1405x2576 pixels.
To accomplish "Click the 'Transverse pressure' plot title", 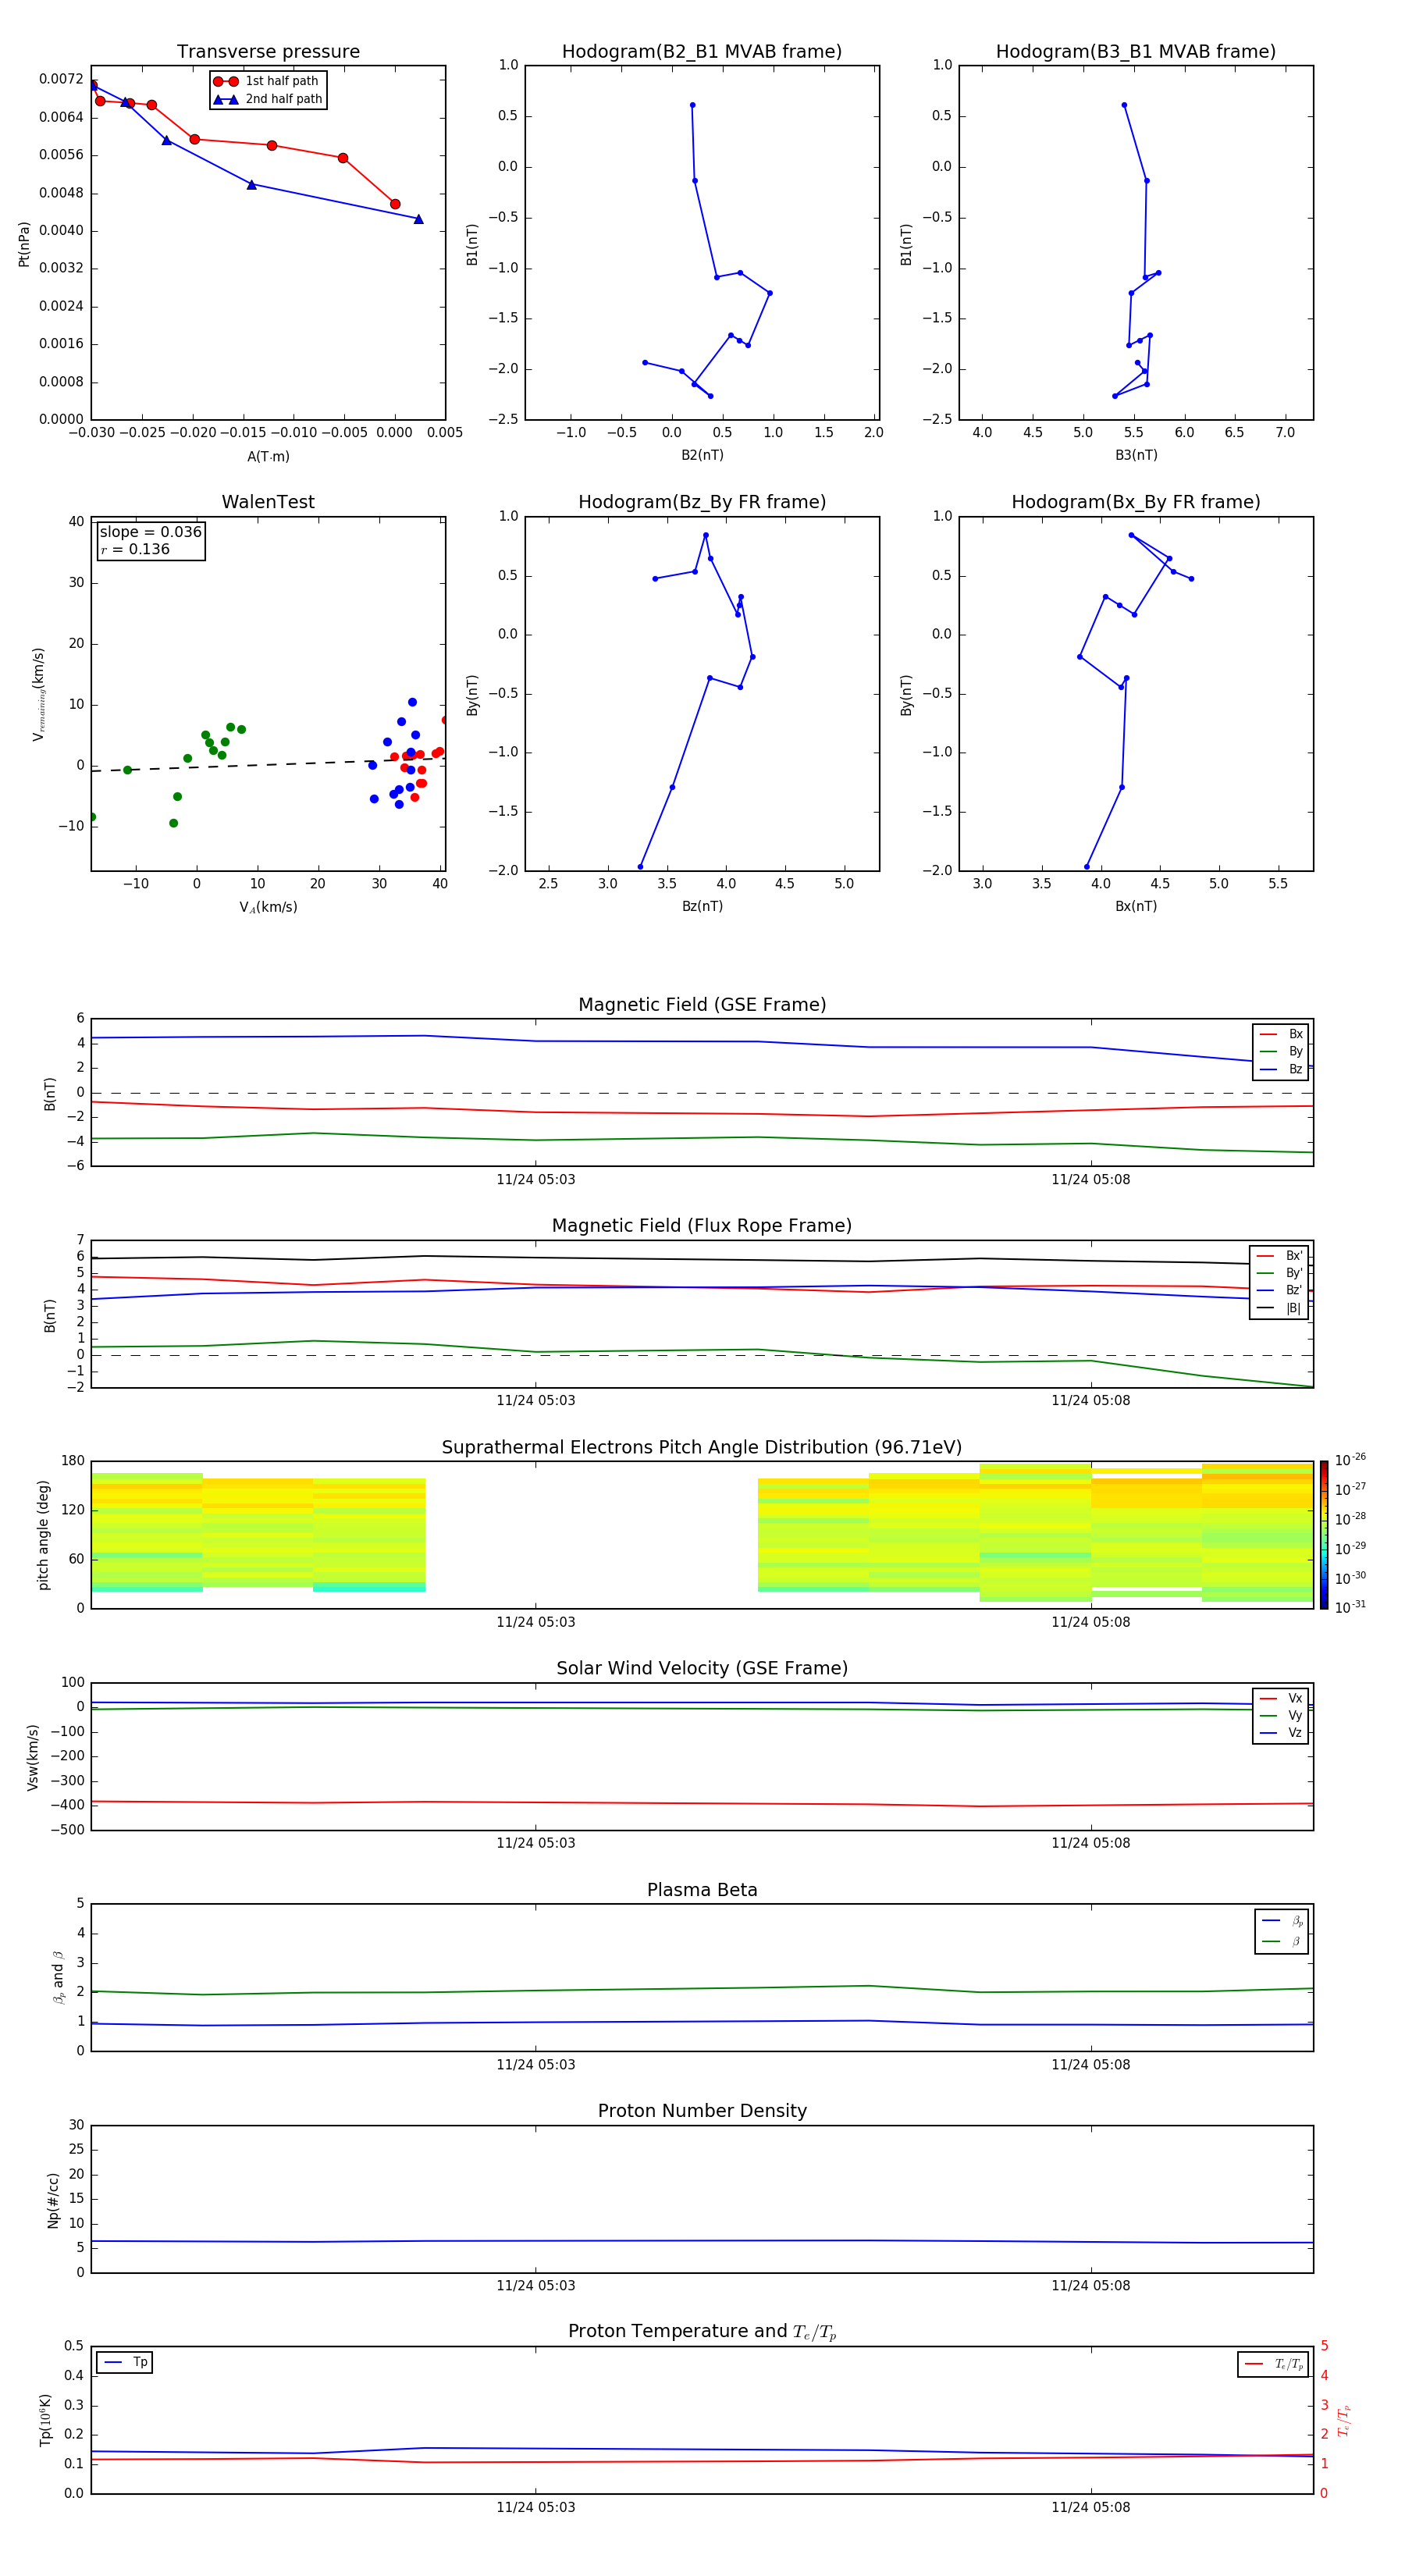I will [268, 52].
